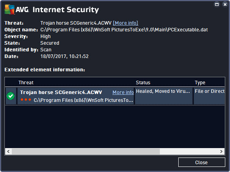Click the Close button
This screenshot has width=230, height=172.
pos(202,162)
